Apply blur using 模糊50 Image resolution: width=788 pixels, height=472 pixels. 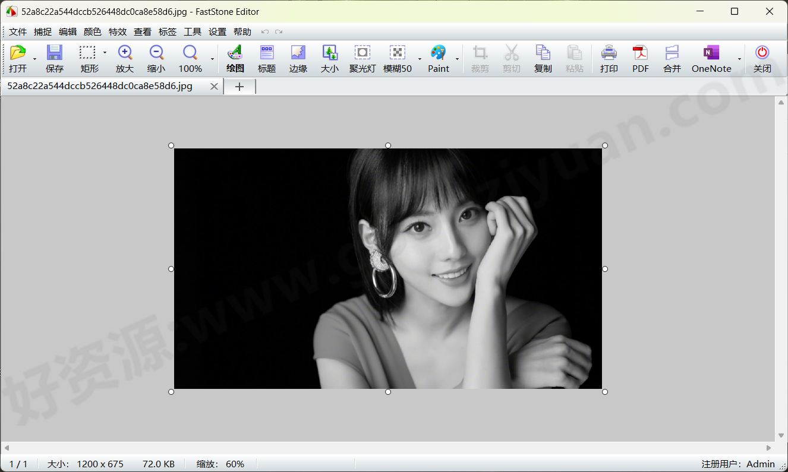coord(397,58)
